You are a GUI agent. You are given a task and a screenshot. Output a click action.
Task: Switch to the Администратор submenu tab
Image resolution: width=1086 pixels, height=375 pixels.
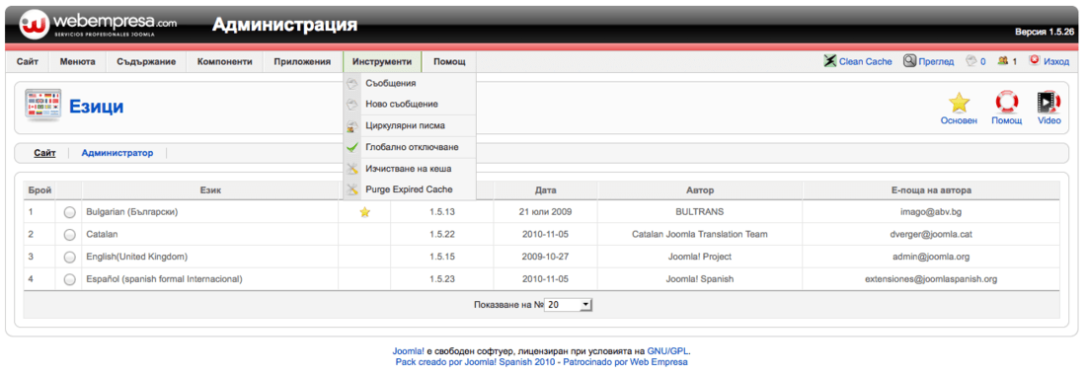pos(117,153)
